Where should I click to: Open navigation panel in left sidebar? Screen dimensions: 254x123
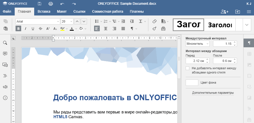click(5, 76)
